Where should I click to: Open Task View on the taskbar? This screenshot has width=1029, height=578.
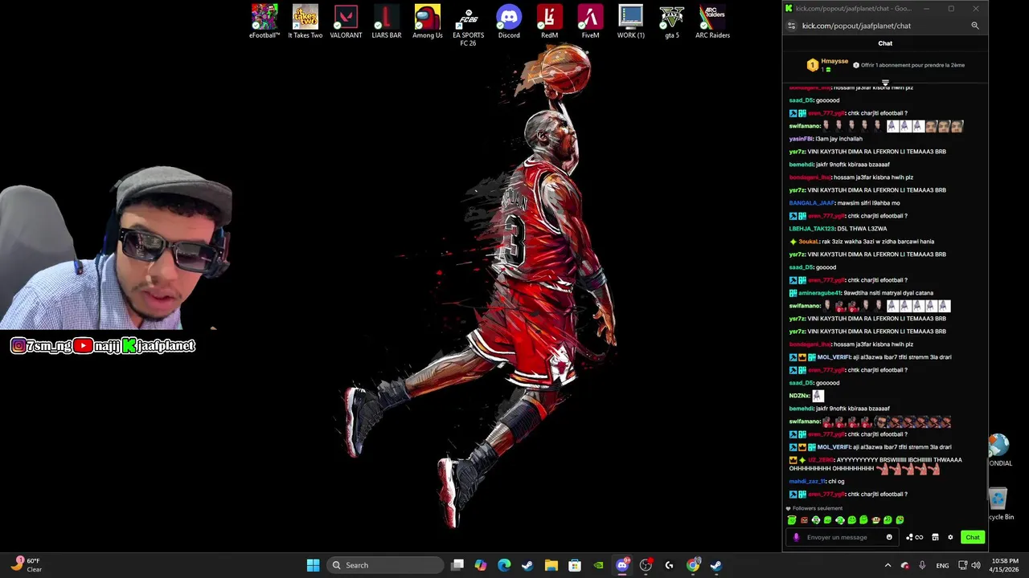457,565
